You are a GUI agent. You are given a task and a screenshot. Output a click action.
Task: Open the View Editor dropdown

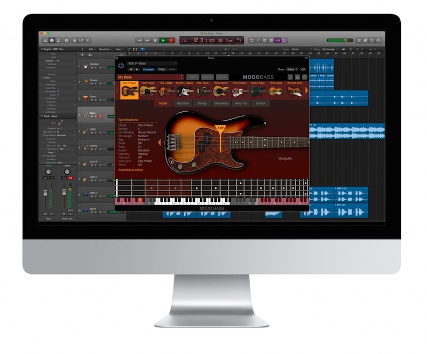tap(292, 69)
